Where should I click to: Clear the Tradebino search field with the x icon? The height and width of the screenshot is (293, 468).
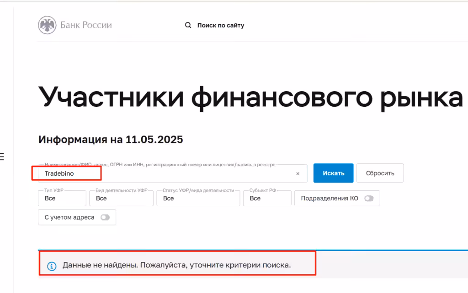(x=298, y=173)
